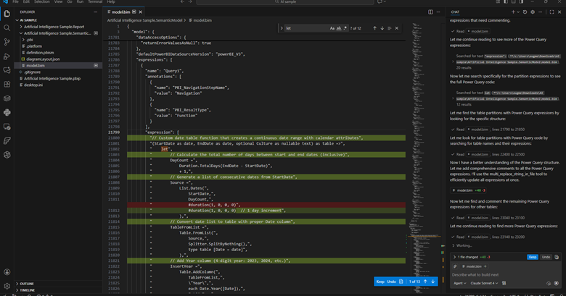Open new chat dropdown arrow

pos(518,12)
